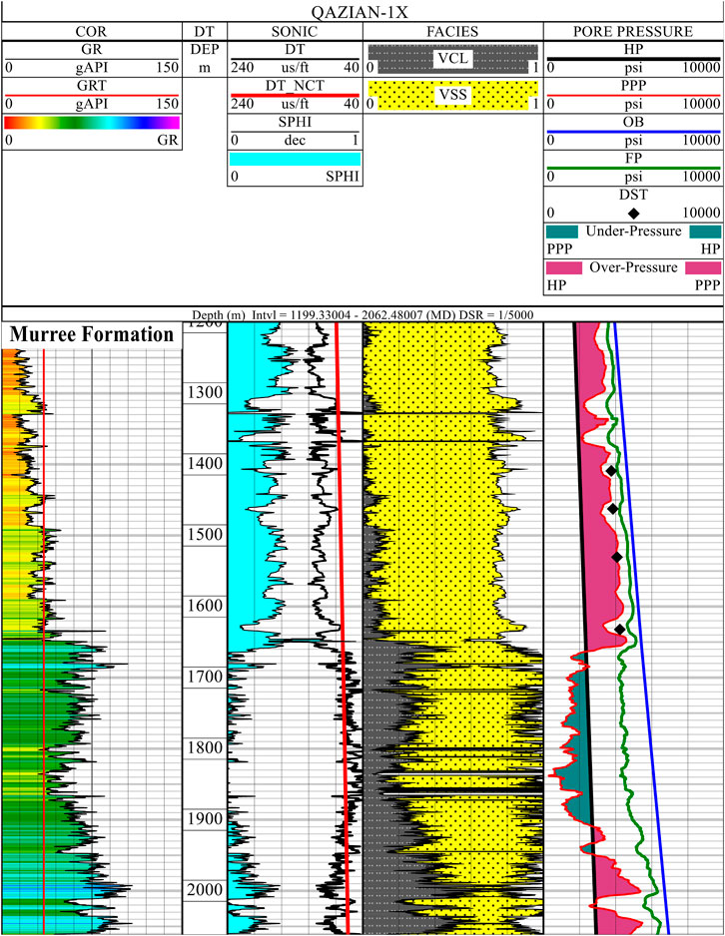Screen dimensions: 725x936
Task: Click the OB curve label
Action: tap(633, 122)
